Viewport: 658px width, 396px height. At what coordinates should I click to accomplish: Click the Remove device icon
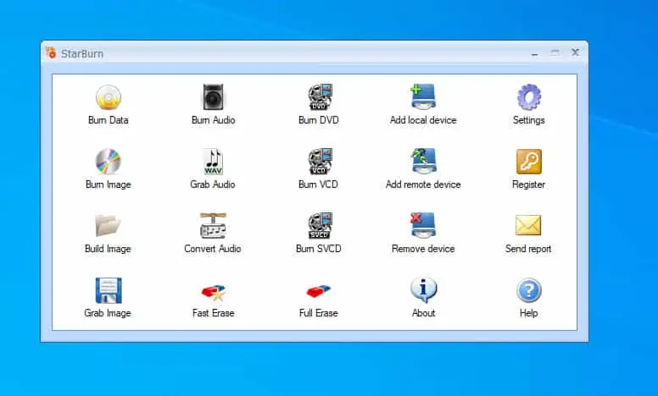[x=423, y=226]
